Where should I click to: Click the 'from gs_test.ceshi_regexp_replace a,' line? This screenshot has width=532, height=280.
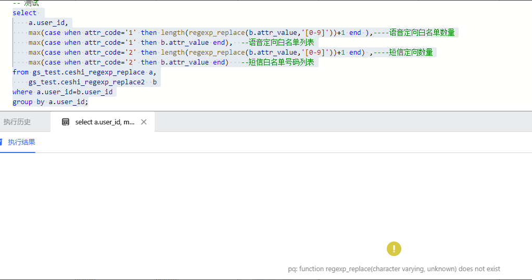tap(84, 72)
